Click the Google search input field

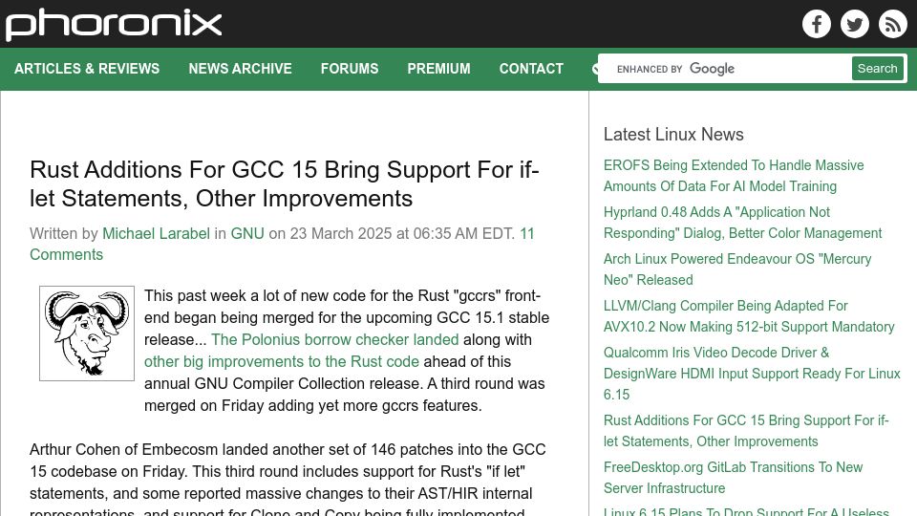pos(725,69)
